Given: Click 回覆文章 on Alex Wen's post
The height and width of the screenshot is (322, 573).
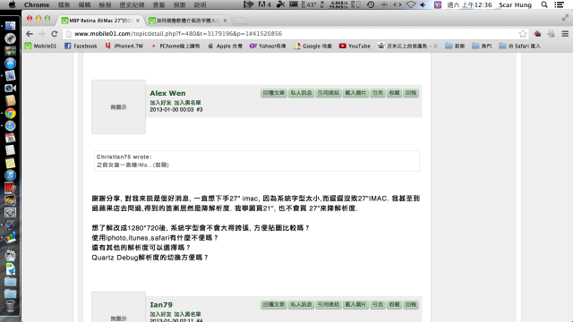Looking at the screenshot, I should click(274, 93).
